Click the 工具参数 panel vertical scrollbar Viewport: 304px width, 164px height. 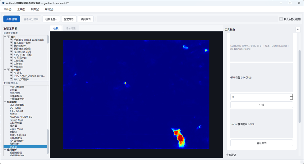299,86
